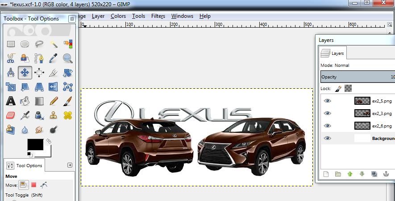Duplicate the current layer

coord(374,174)
